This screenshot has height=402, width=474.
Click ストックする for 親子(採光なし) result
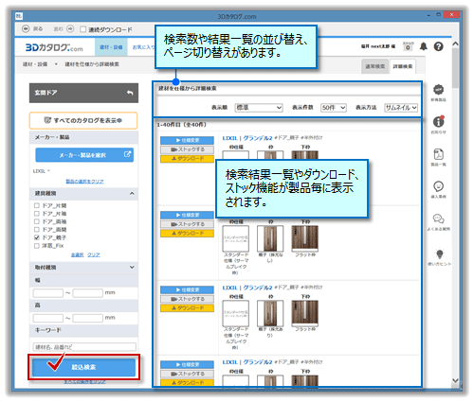[187, 224]
